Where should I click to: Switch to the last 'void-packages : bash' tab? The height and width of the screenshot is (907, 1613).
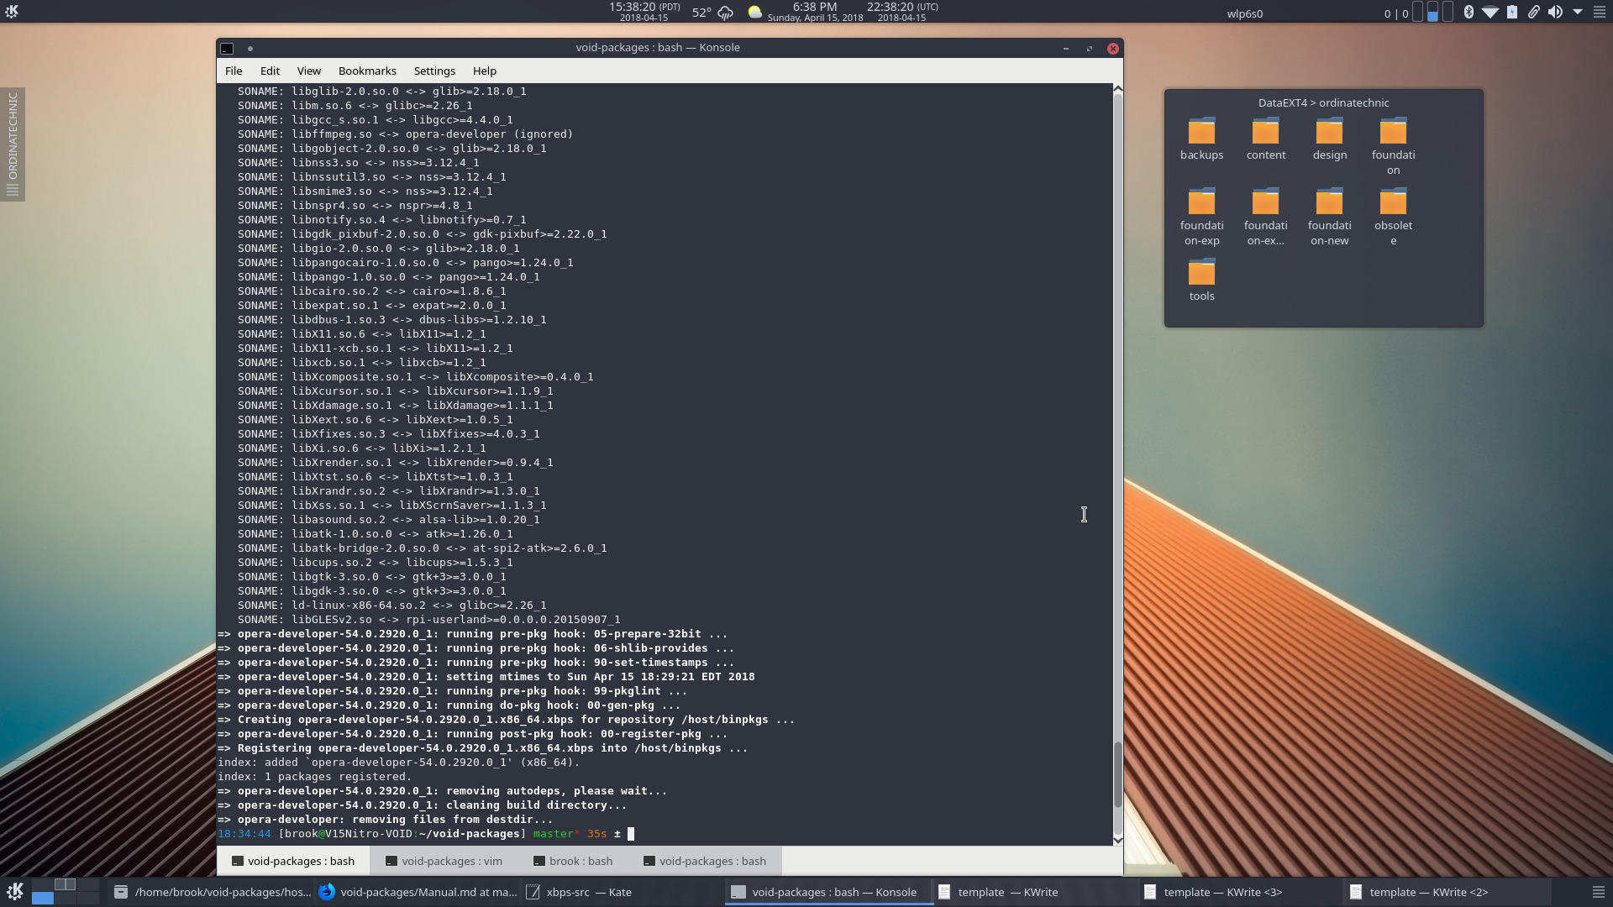[x=705, y=861]
